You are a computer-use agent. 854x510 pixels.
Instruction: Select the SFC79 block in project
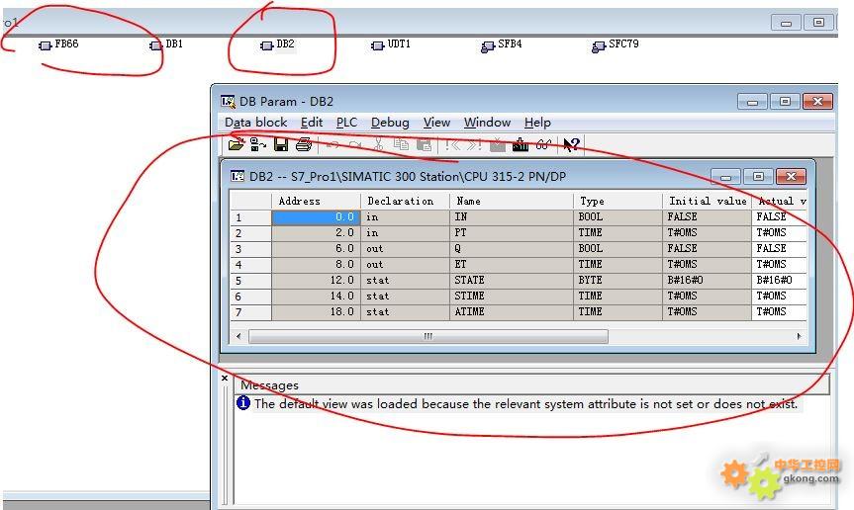(x=616, y=45)
